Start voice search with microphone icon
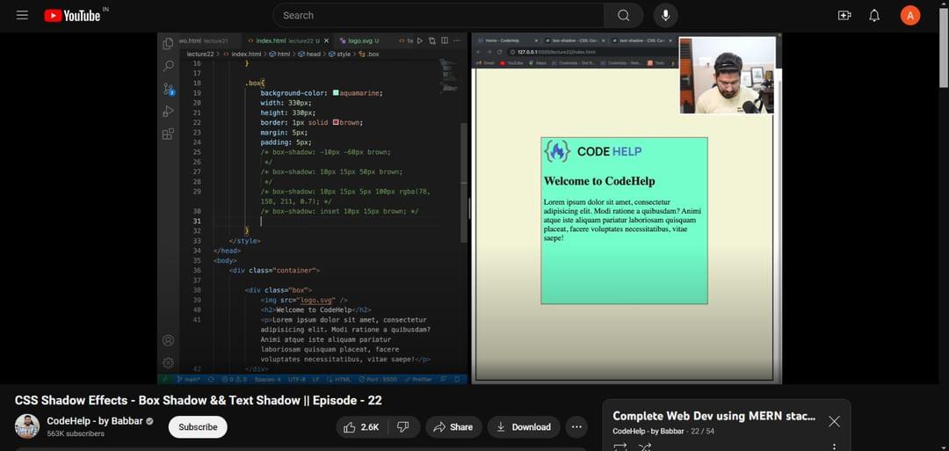949x451 pixels. tap(665, 16)
